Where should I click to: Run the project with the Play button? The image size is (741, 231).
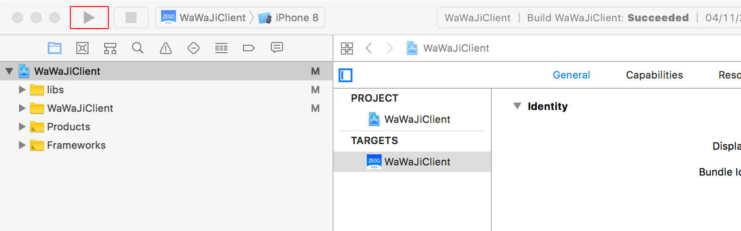tap(89, 18)
